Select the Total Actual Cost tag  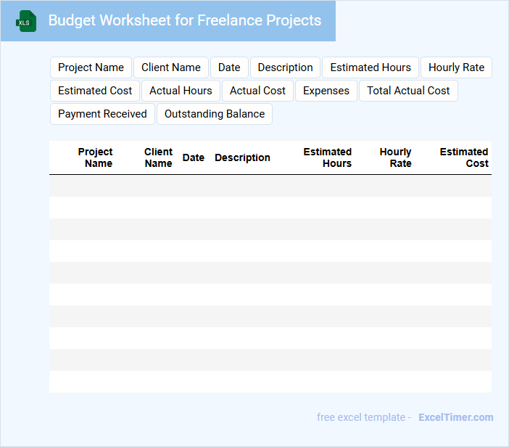coord(408,91)
